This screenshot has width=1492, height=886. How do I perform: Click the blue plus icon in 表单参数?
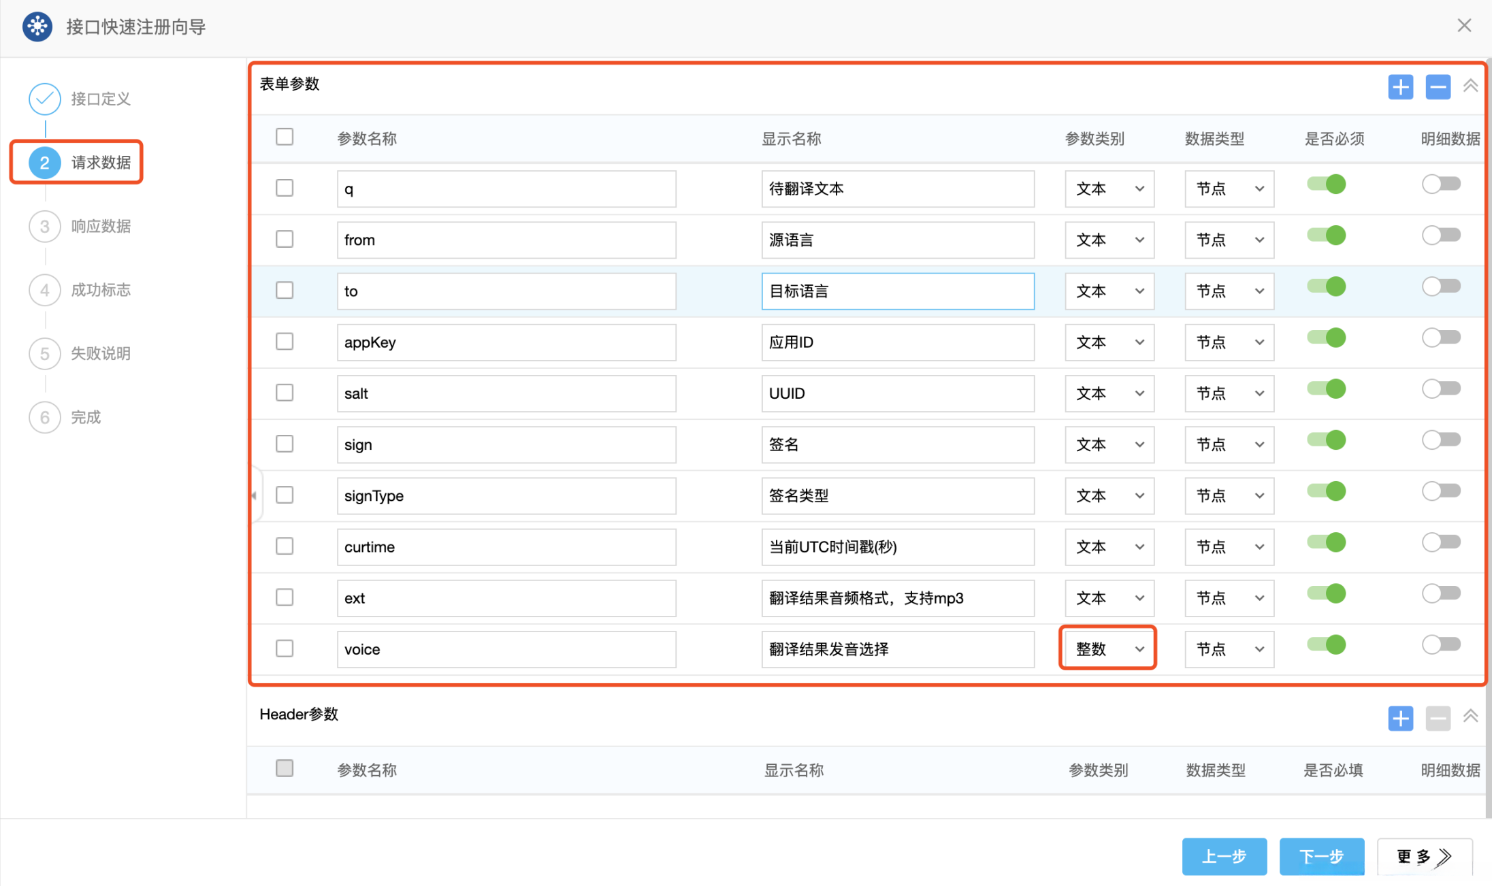tap(1400, 87)
